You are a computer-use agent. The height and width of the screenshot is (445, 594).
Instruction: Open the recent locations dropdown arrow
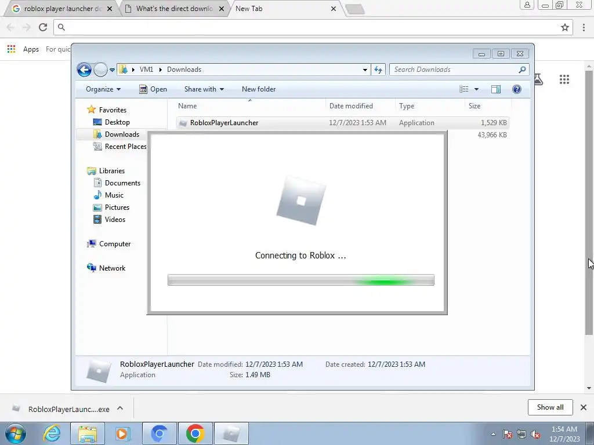click(112, 70)
